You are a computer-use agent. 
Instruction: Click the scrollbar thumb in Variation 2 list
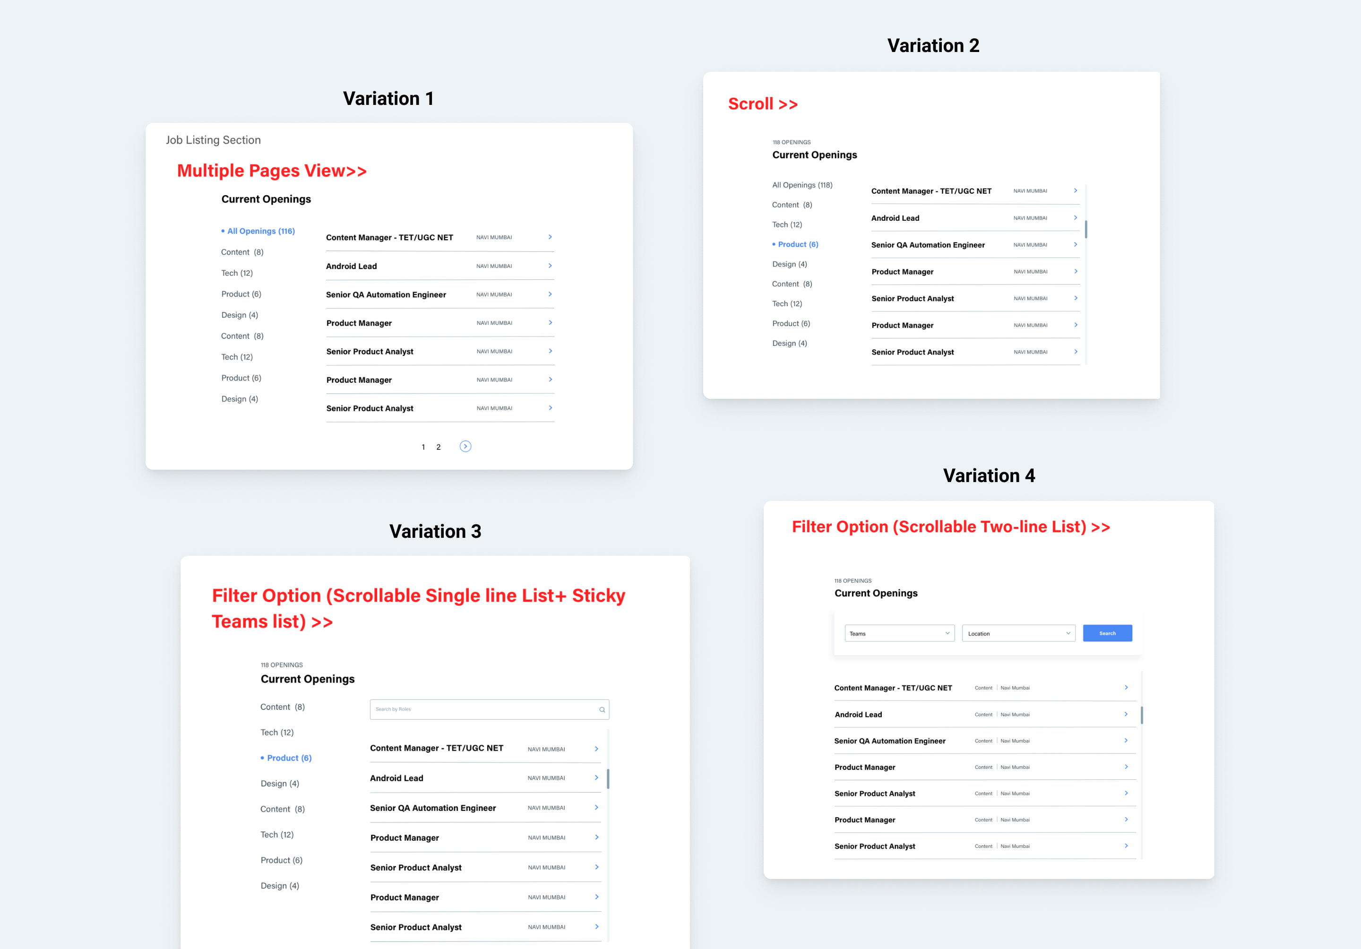coord(1085,229)
